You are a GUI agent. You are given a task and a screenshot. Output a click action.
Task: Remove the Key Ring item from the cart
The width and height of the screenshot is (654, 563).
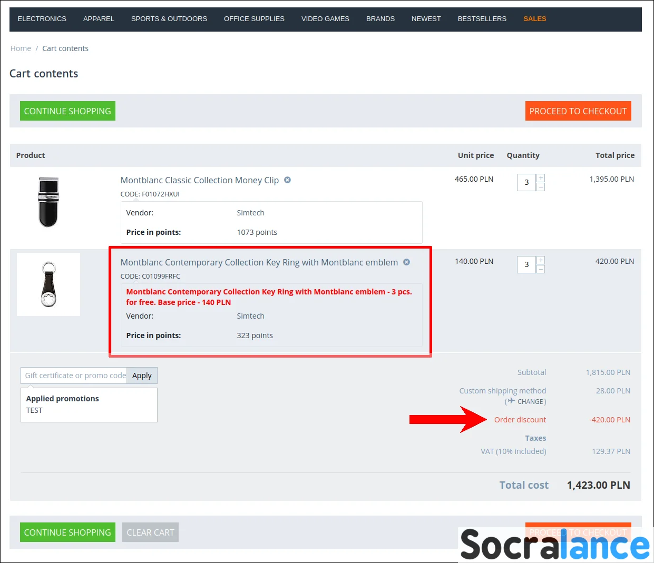[x=406, y=262]
